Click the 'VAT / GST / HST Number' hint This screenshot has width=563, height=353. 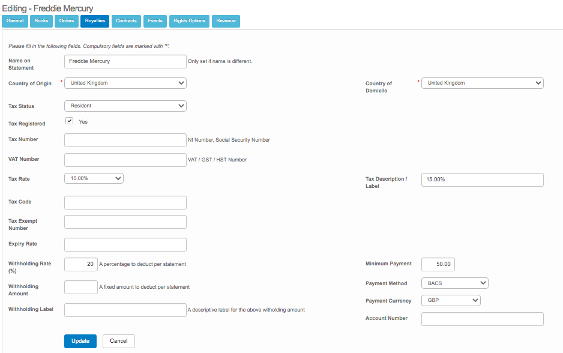click(x=217, y=160)
